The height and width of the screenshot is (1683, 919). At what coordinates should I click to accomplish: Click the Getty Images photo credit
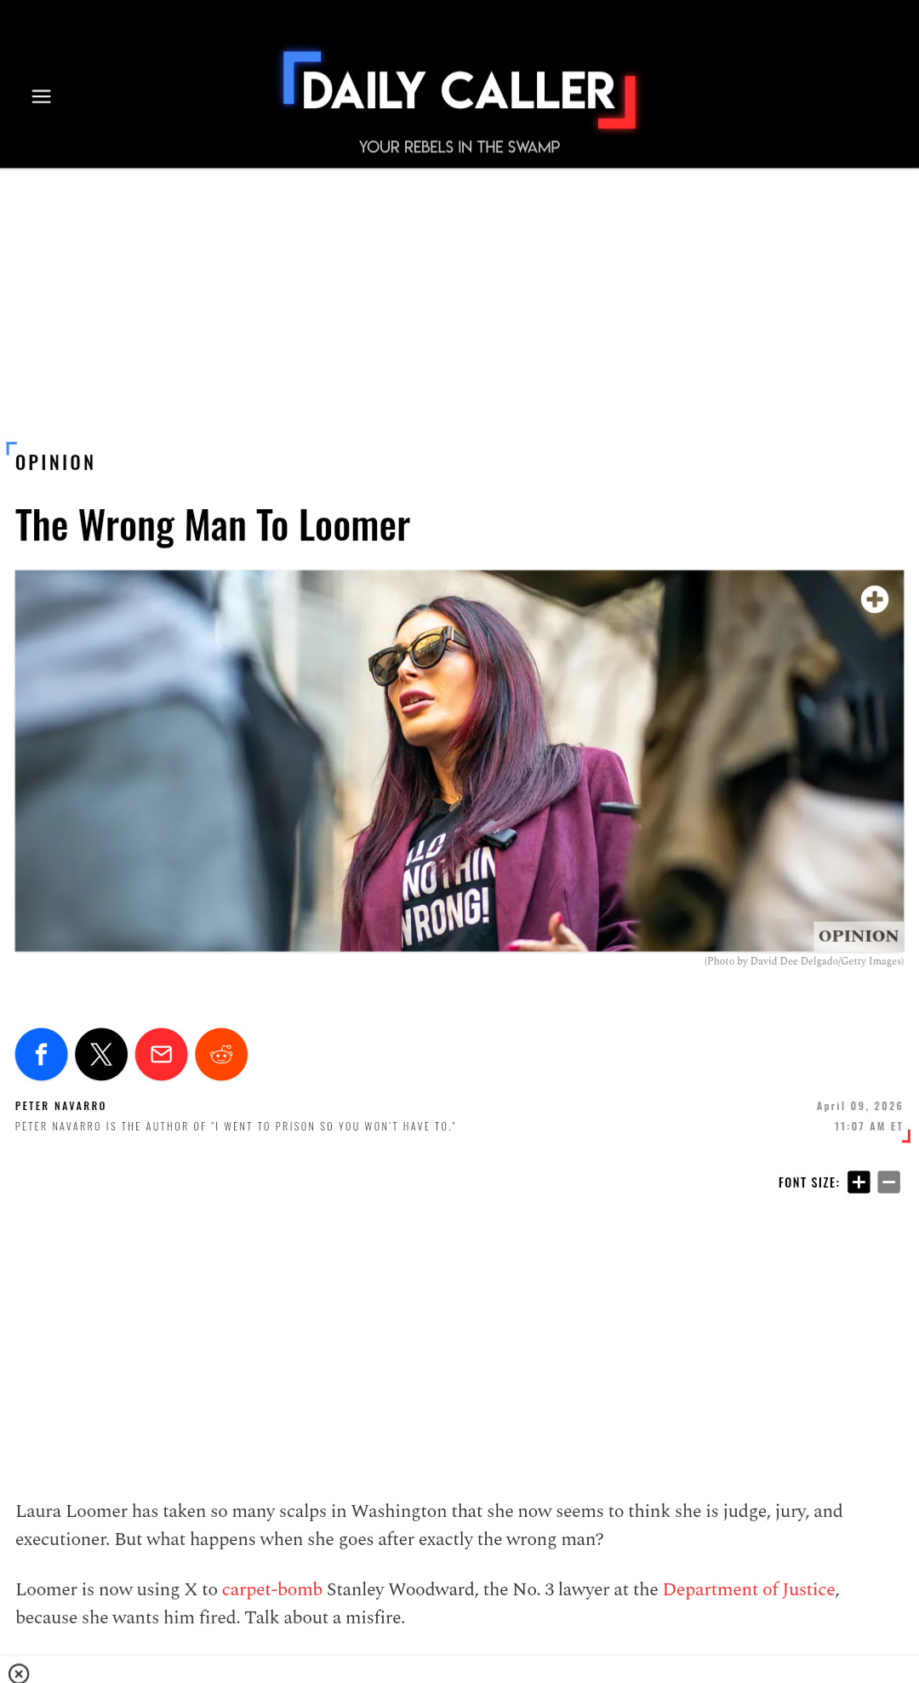click(804, 961)
